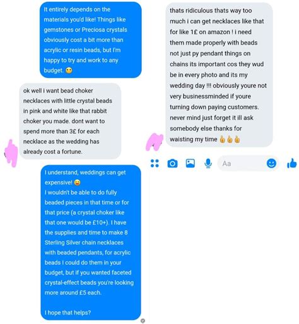Viewport: 299px width, 324px height.
Task: Open the photo gallery icon
Action: click(x=191, y=163)
